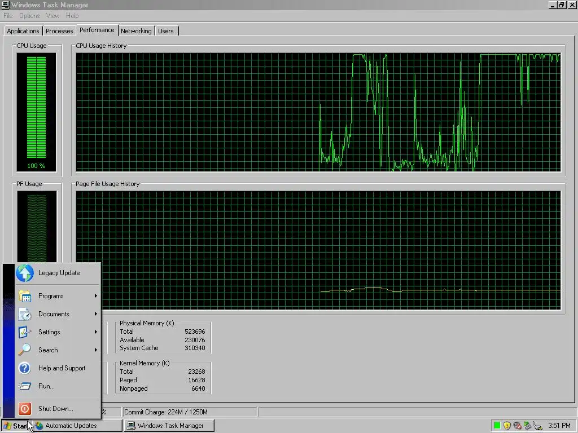The height and width of the screenshot is (433, 578).
Task: Click the Page File Usage History graph
Action: click(x=318, y=250)
